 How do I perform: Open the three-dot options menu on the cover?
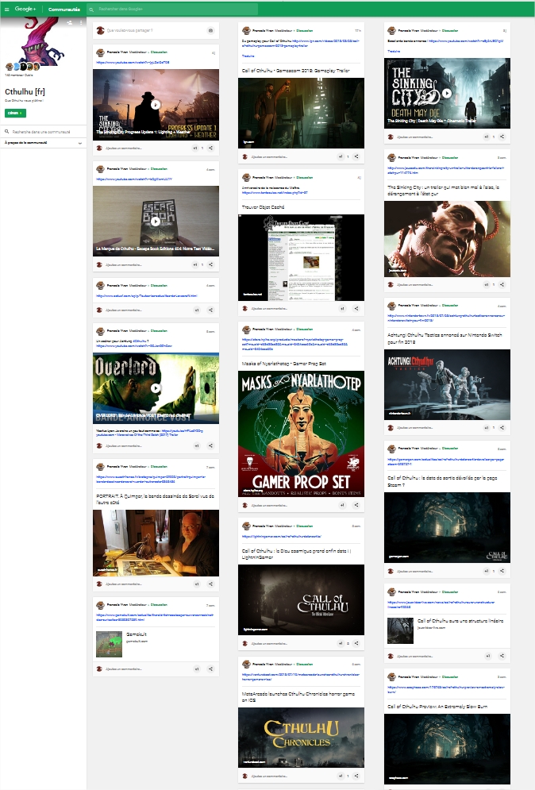point(81,23)
